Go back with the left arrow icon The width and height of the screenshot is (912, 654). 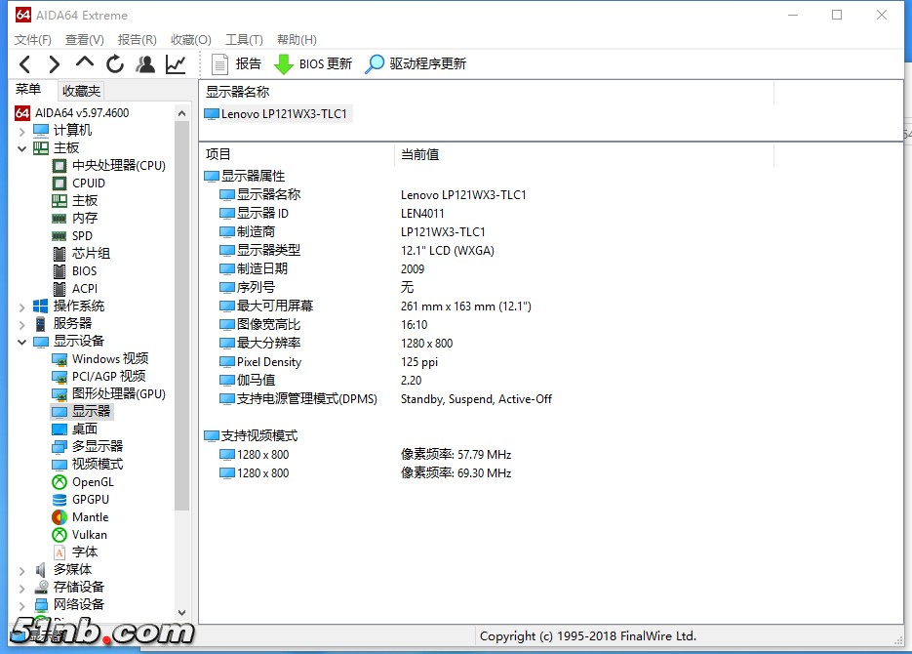pyautogui.click(x=25, y=64)
